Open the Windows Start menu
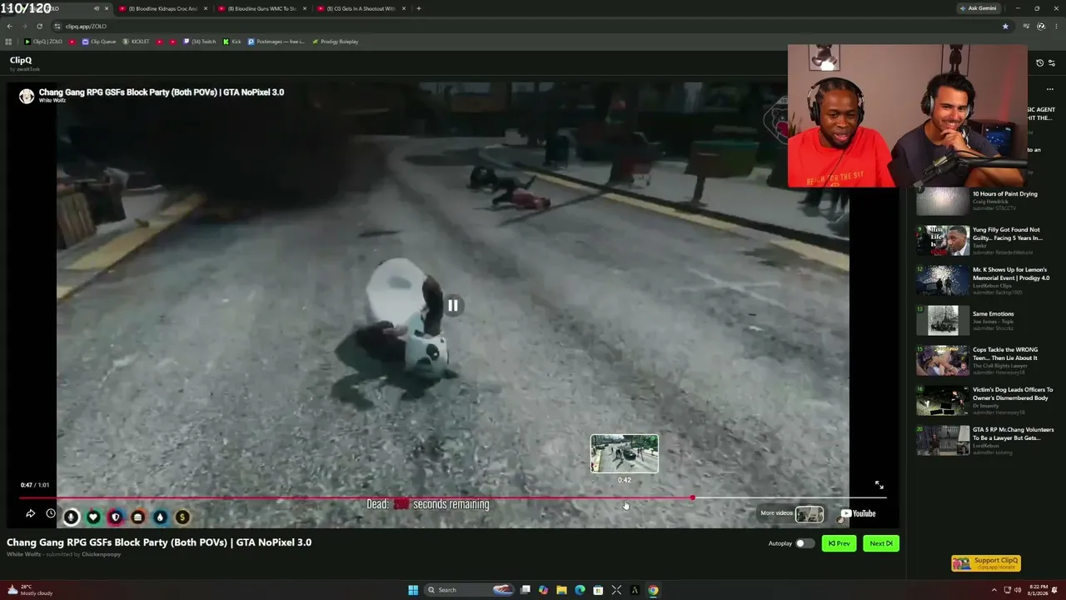This screenshot has width=1066, height=600. coord(413,590)
